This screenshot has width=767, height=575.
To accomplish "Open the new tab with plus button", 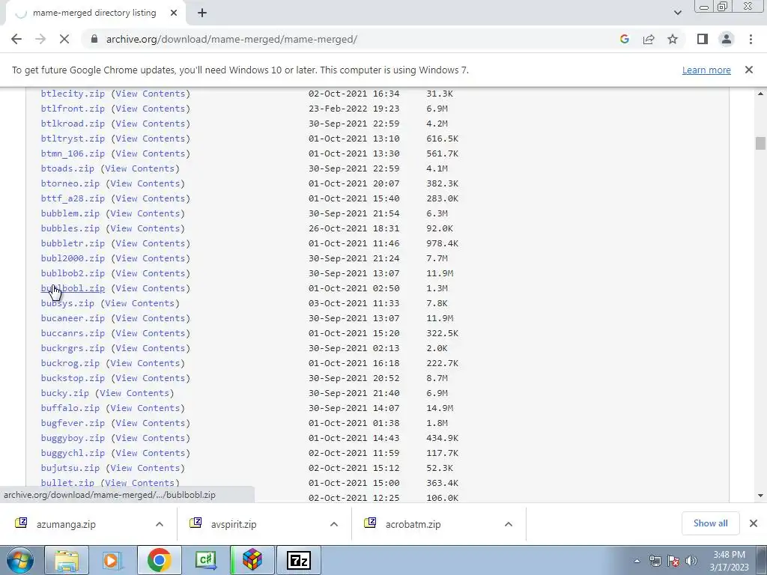I will (x=202, y=13).
